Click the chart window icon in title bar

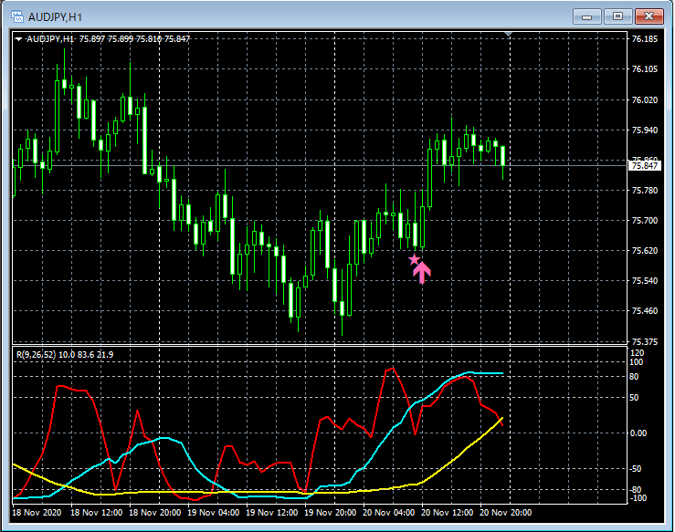(x=16, y=16)
